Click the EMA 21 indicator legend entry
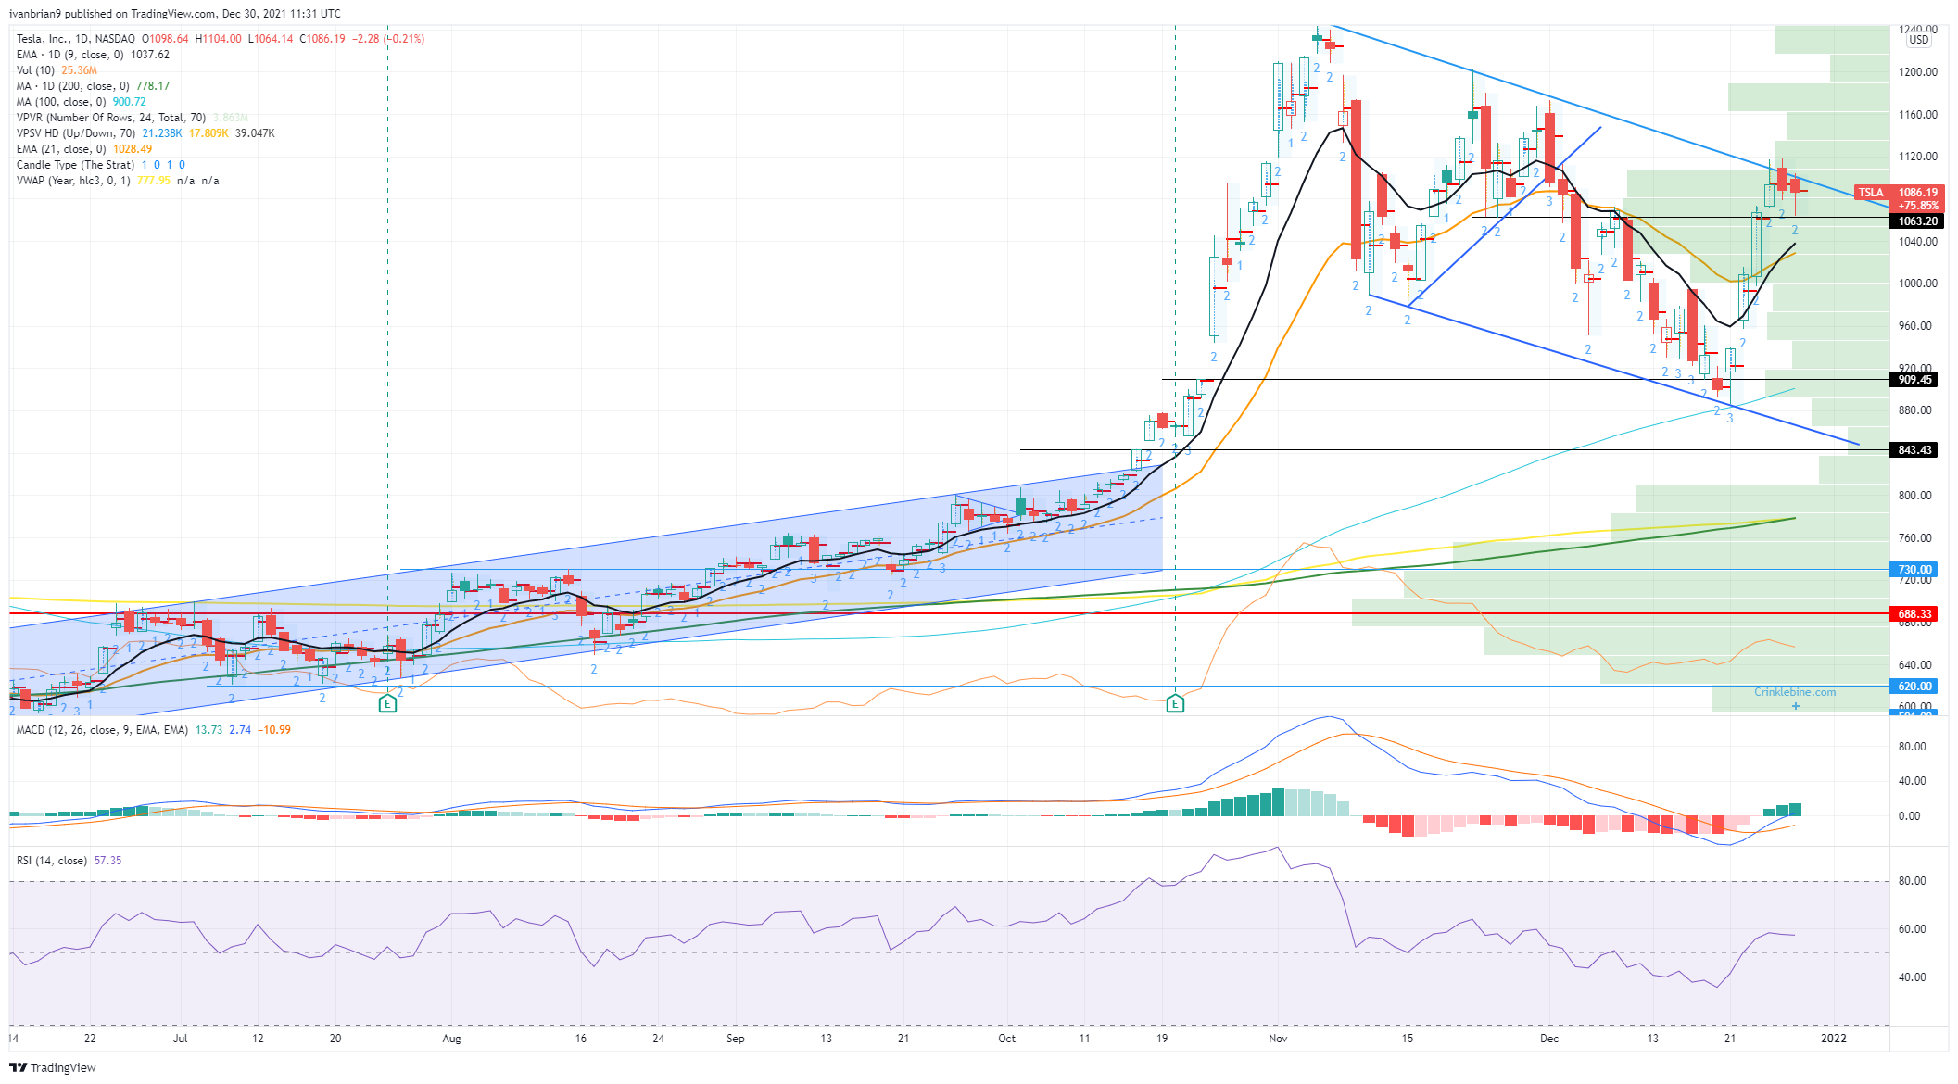 coord(83,149)
